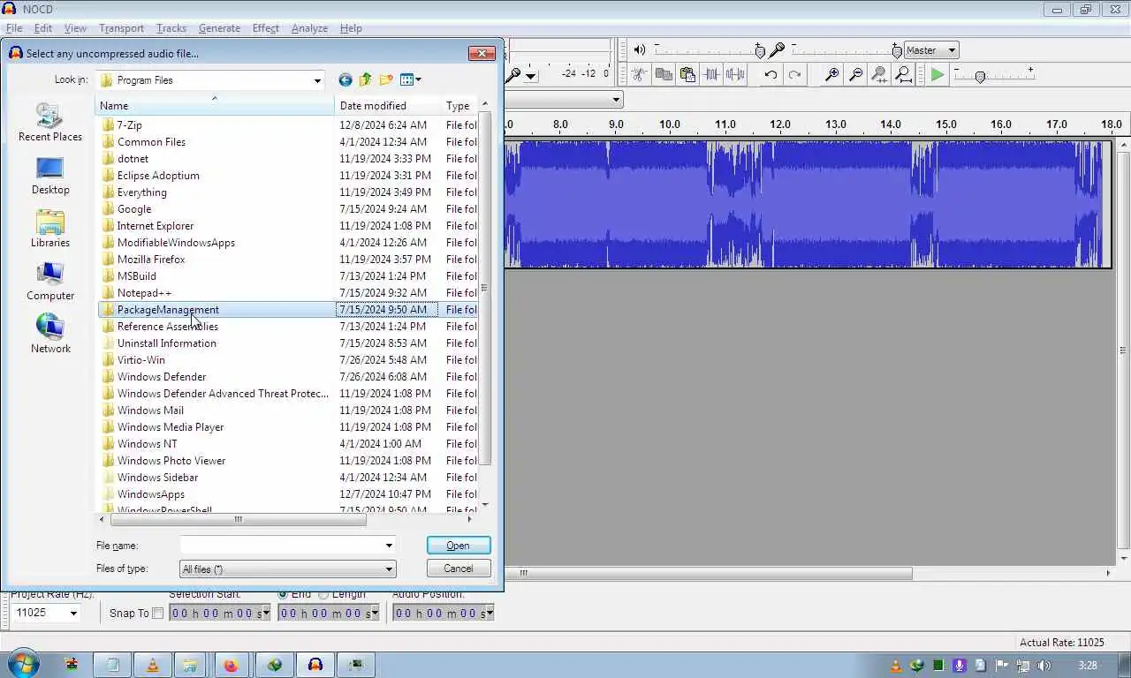This screenshot has width=1131, height=678.
Task: Expand the File name combo dropdown arrow
Action: coord(388,546)
